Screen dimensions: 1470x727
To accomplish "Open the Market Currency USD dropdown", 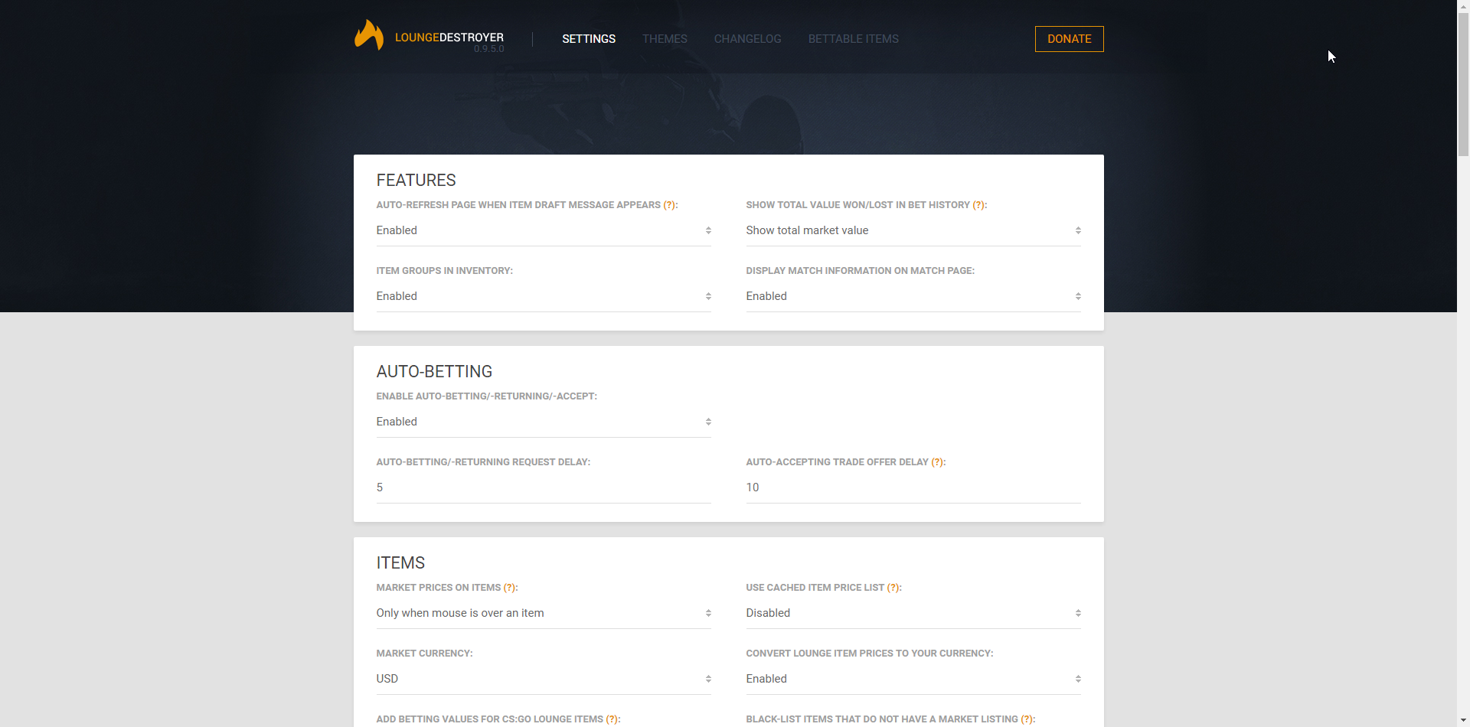I will tap(543, 679).
